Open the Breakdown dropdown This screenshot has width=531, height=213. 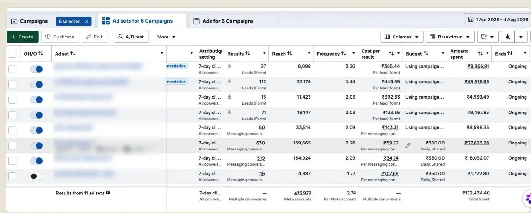point(450,37)
